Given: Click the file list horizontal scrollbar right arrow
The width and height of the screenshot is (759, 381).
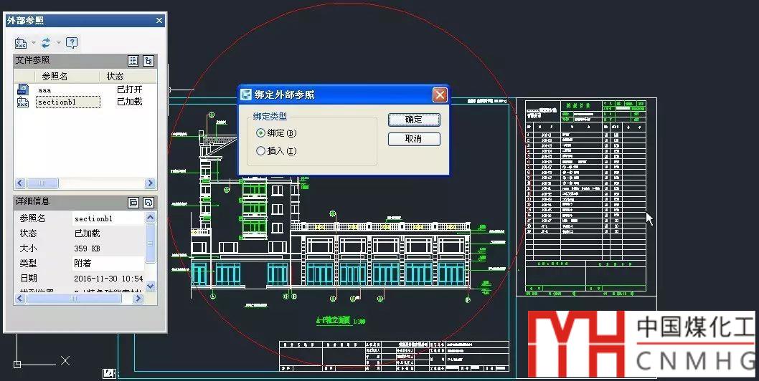Looking at the screenshot, I should click(150, 183).
